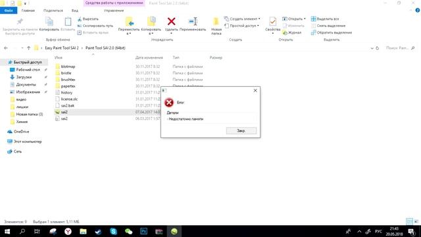The height and width of the screenshot is (237, 421).
Task: Click the Refresh icon in address bar
Action: (377, 48)
